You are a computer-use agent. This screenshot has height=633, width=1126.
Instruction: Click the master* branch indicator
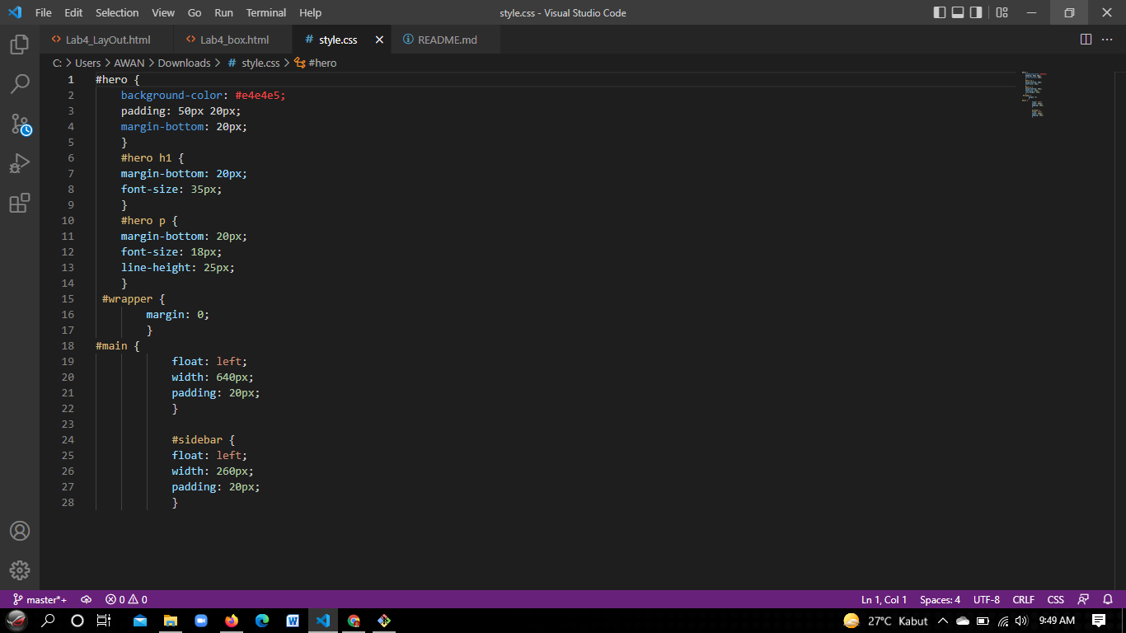[40, 599]
